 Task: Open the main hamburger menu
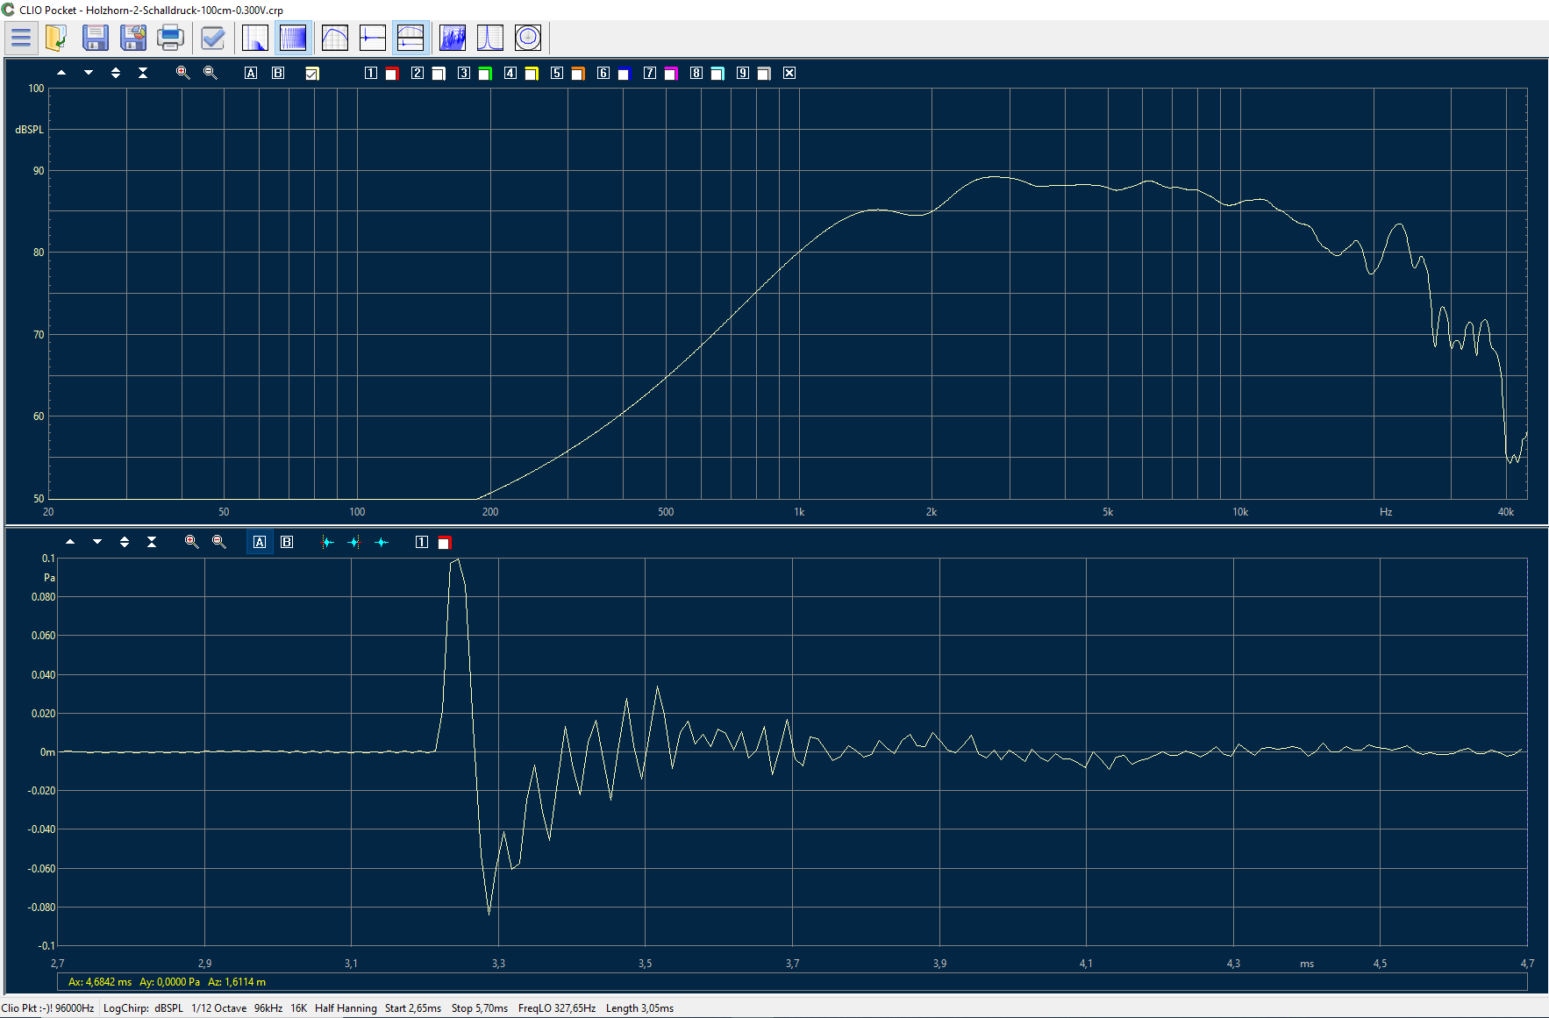click(21, 38)
